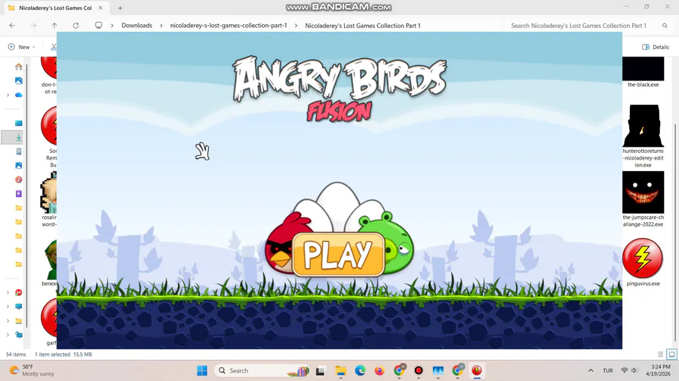The image size is (679, 381).
Task: Click the TUR language indicator
Action: pyautogui.click(x=608, y=370)
